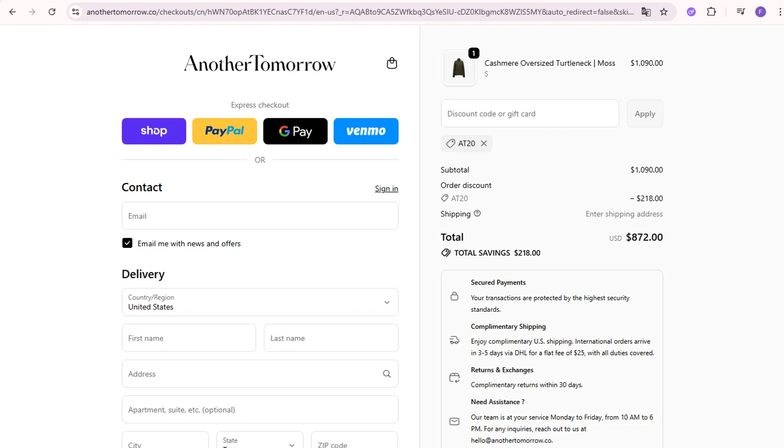The height and width of the screenshot is (448, 784).
Task: Open the State dropdown
Action: 260,440
